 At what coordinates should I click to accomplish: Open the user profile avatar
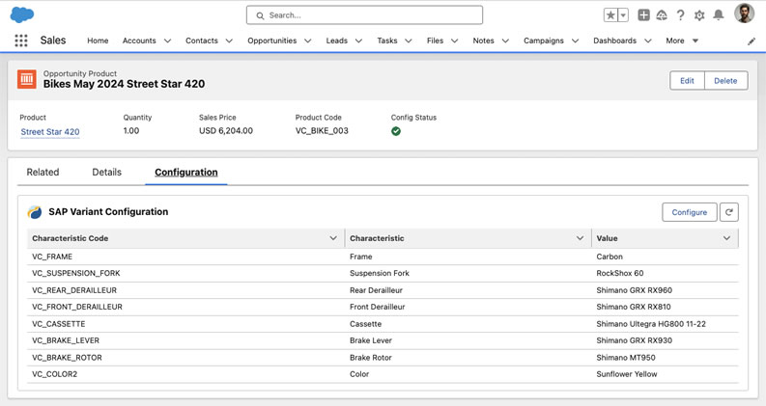(744, 14)
